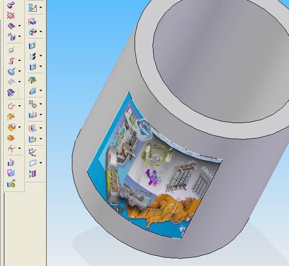Select the blue-to-purple offset surface icon
Image resolution: width=289 pixels, height=266 pixels.
(x=12, y=37)
